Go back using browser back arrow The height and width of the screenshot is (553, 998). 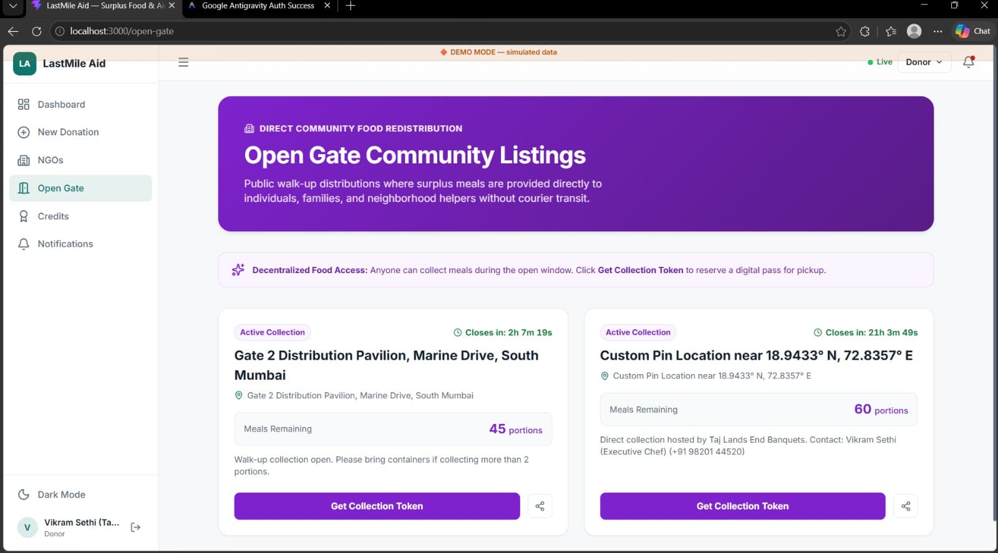[13, 31]
